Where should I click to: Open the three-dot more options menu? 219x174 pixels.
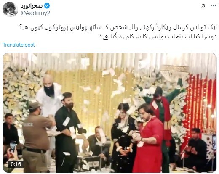(x=213, y=6)
